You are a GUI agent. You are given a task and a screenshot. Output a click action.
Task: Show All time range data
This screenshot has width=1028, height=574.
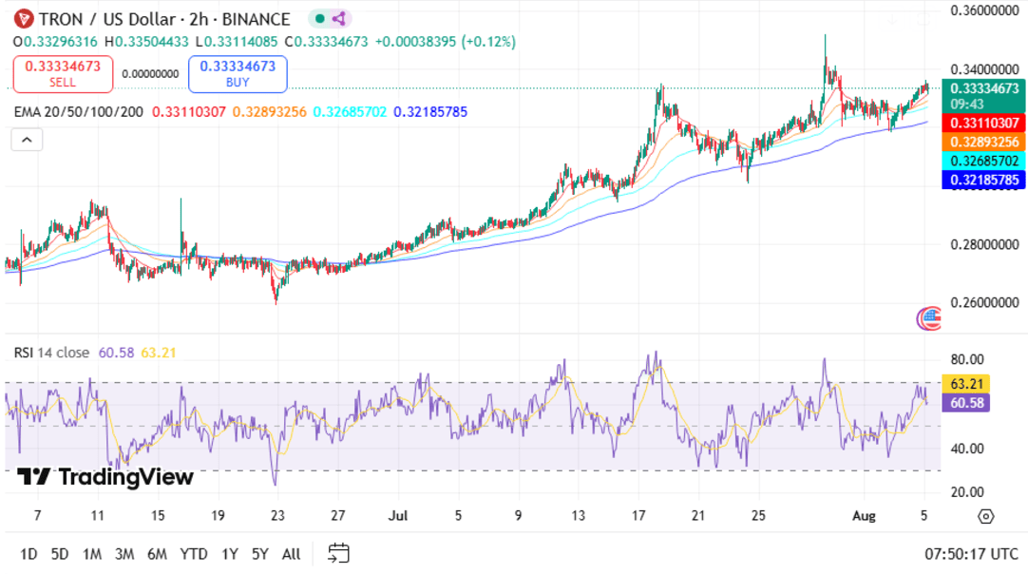tap(291, 554)
